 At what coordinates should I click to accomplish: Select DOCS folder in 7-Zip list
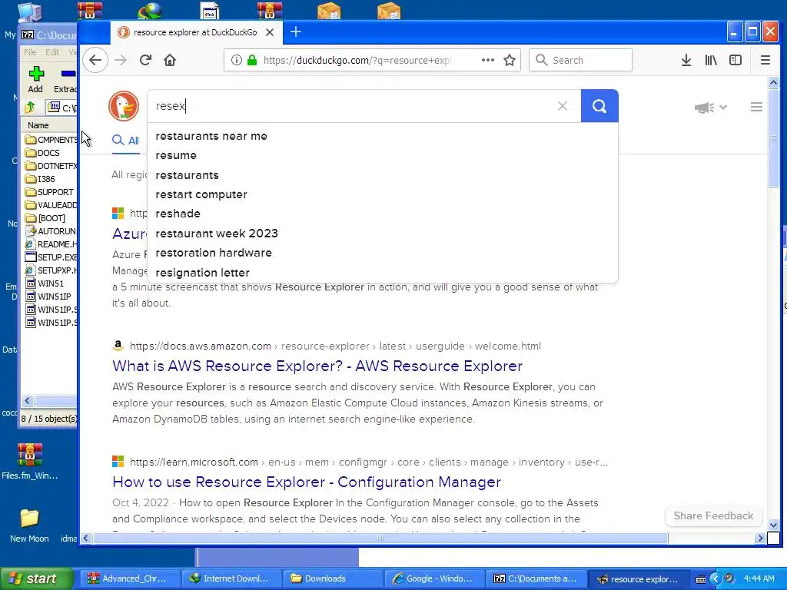coord(43,153)
